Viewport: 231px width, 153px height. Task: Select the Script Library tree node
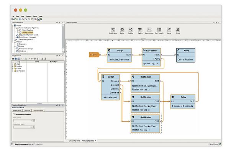click(27, 37)
